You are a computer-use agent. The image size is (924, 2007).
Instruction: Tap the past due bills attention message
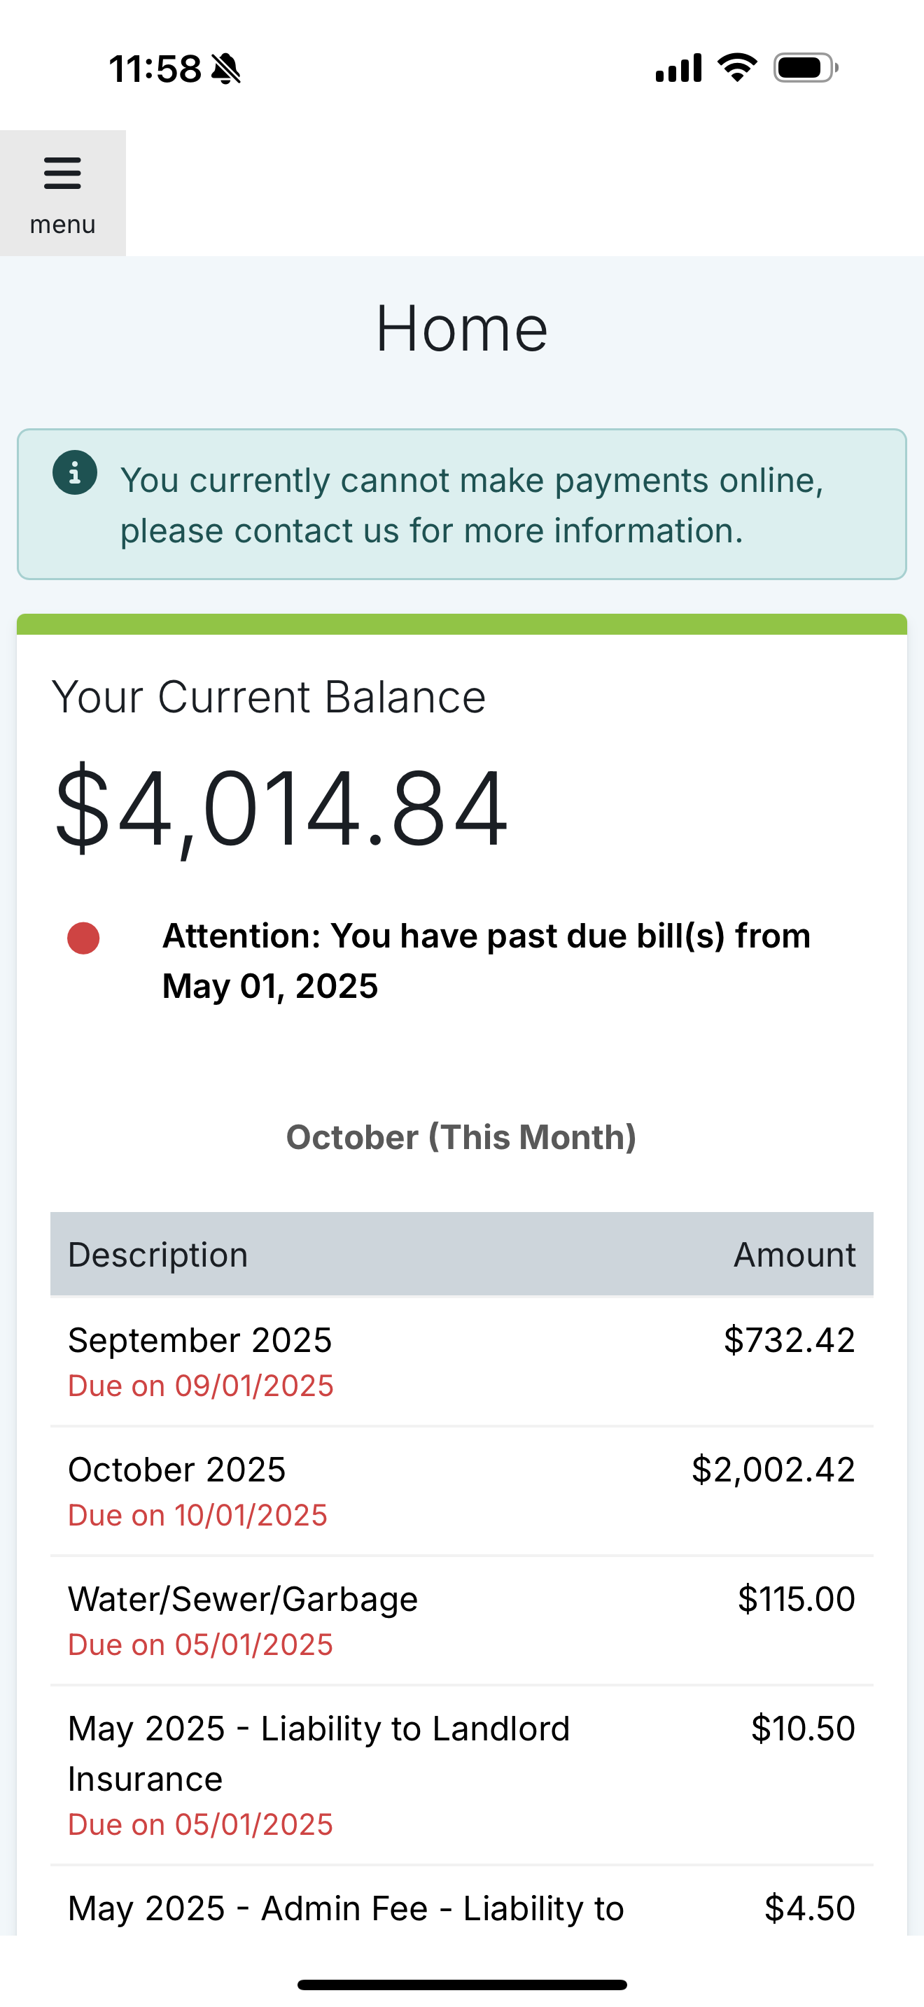(486, 960)
